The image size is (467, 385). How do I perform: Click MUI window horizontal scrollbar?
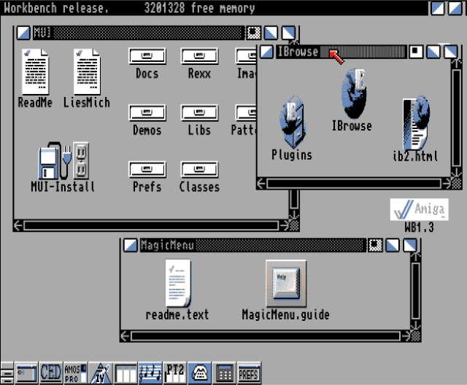151,225
